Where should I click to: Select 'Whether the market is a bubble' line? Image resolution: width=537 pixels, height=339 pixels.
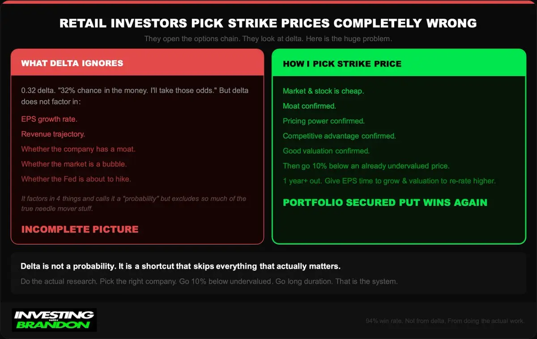pyautogui.click(x=74, y=164)
